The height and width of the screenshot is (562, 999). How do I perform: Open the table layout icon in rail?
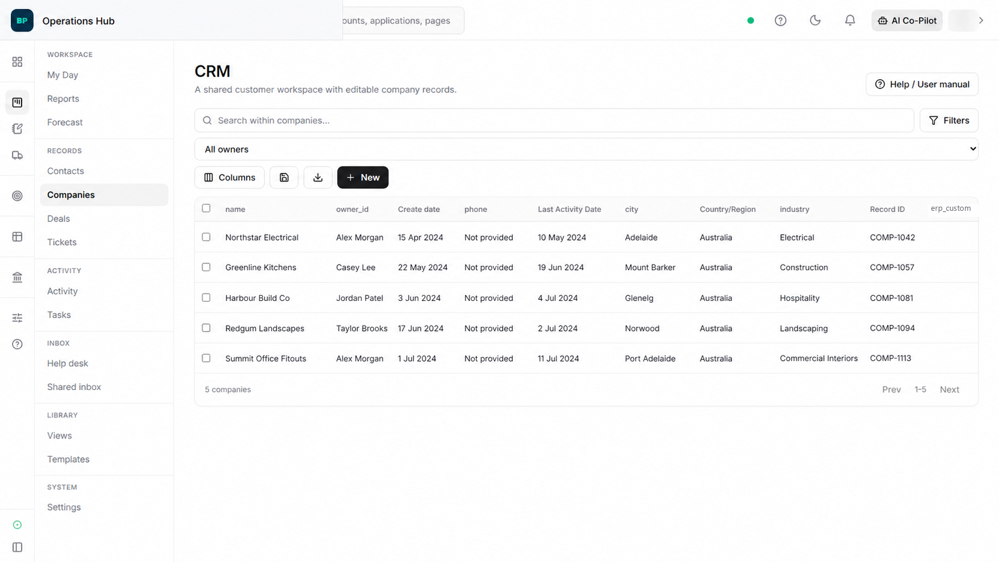17,237
